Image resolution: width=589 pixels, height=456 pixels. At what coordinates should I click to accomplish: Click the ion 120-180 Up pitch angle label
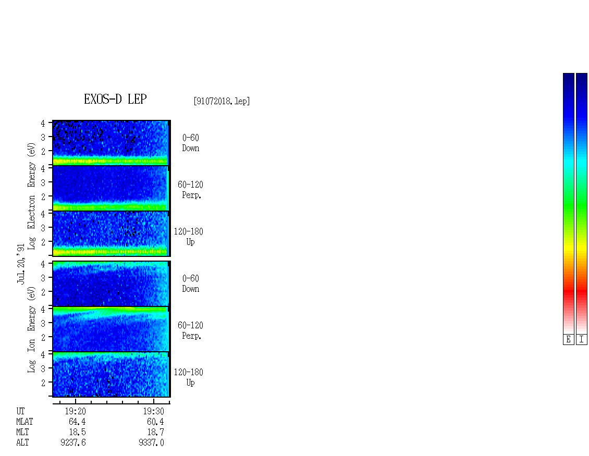pyautogui.click(x=188, y=377)
